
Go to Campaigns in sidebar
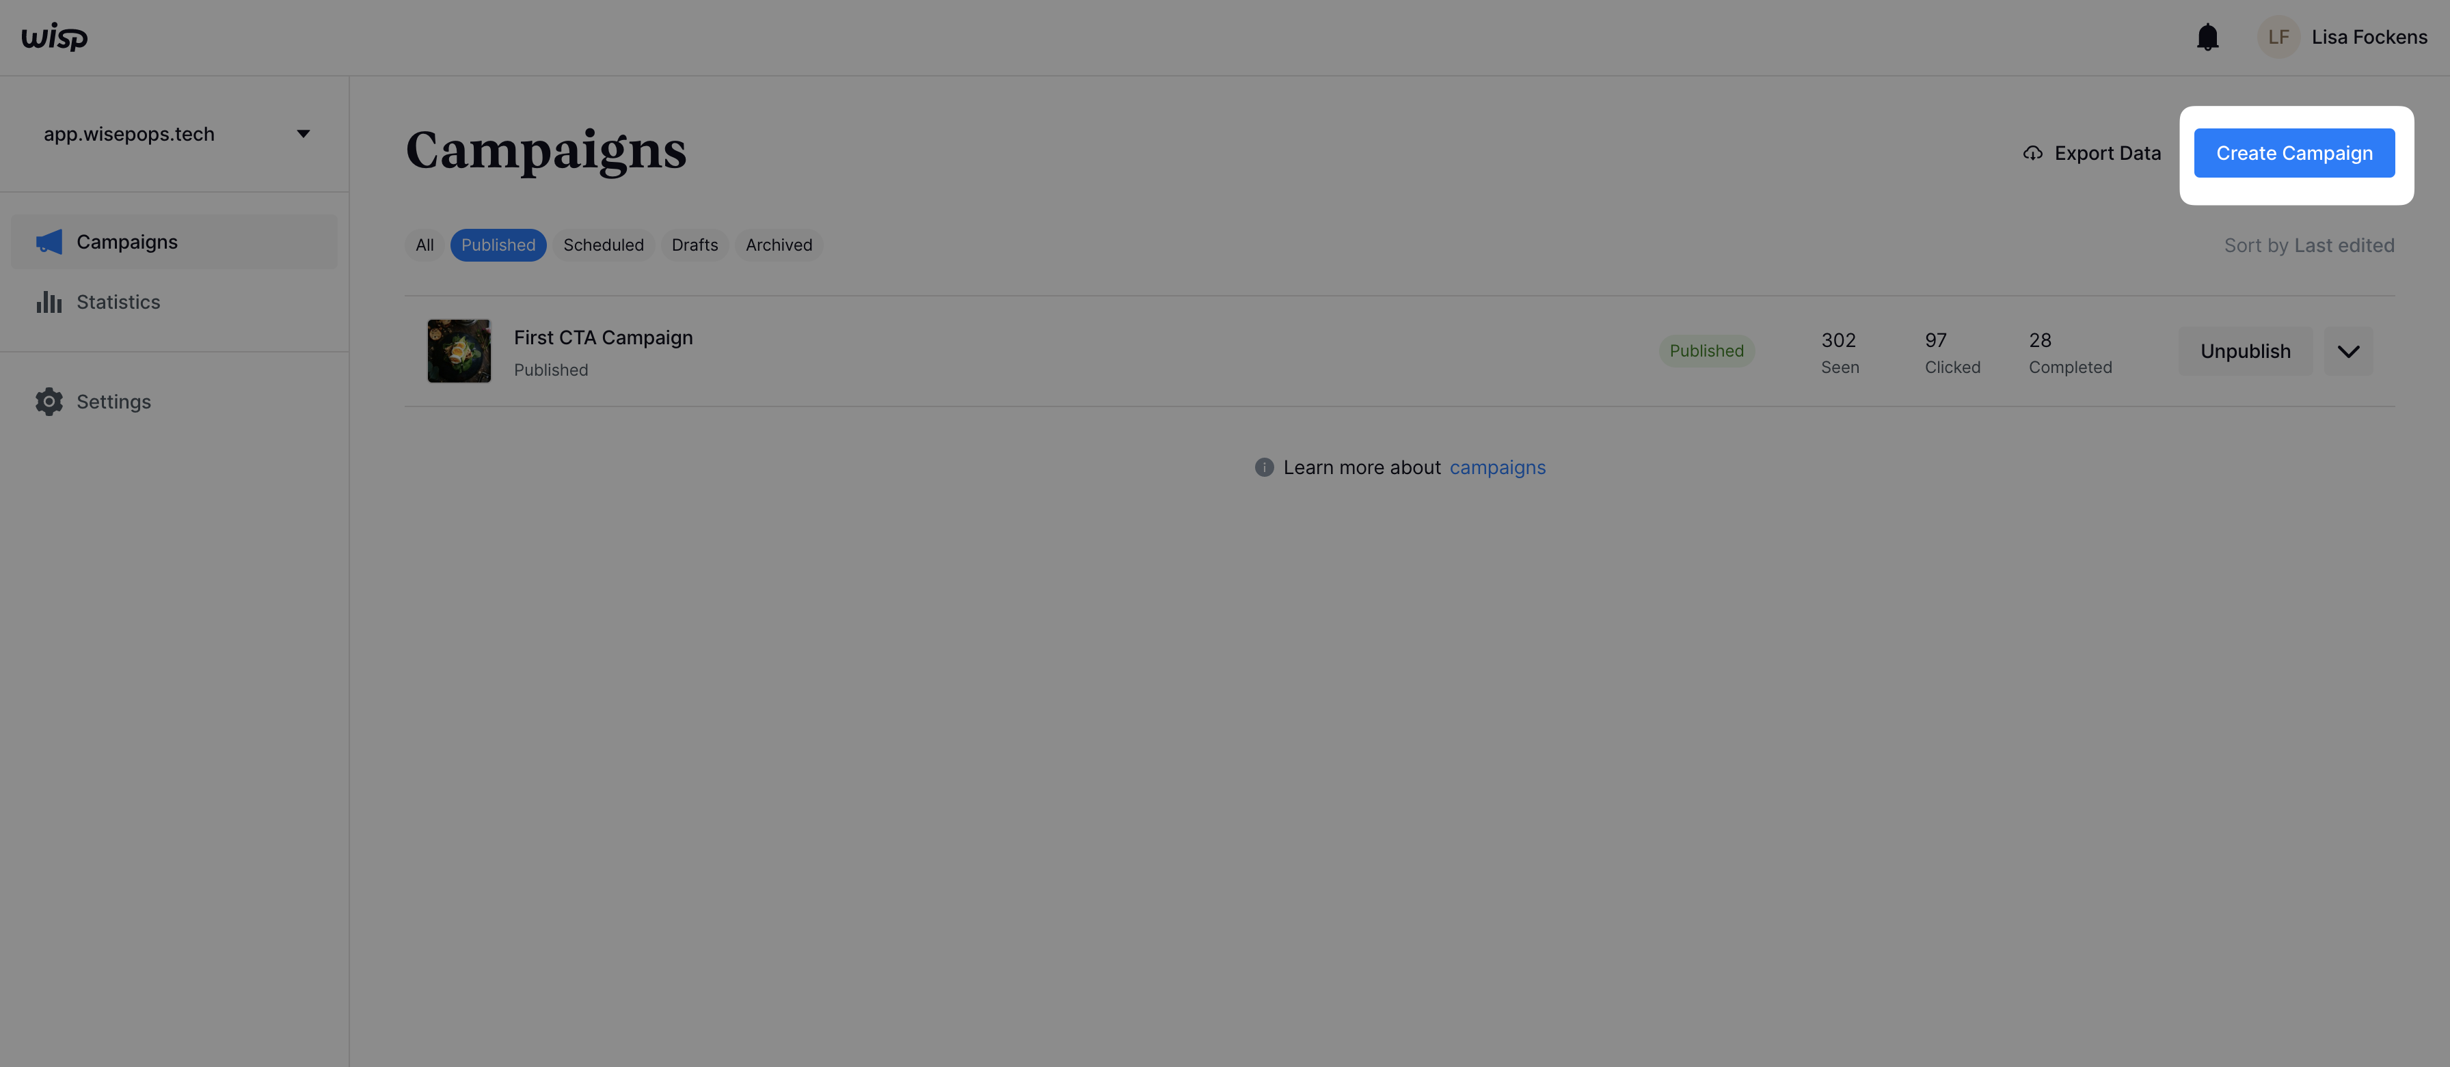[x=174, y=241]
